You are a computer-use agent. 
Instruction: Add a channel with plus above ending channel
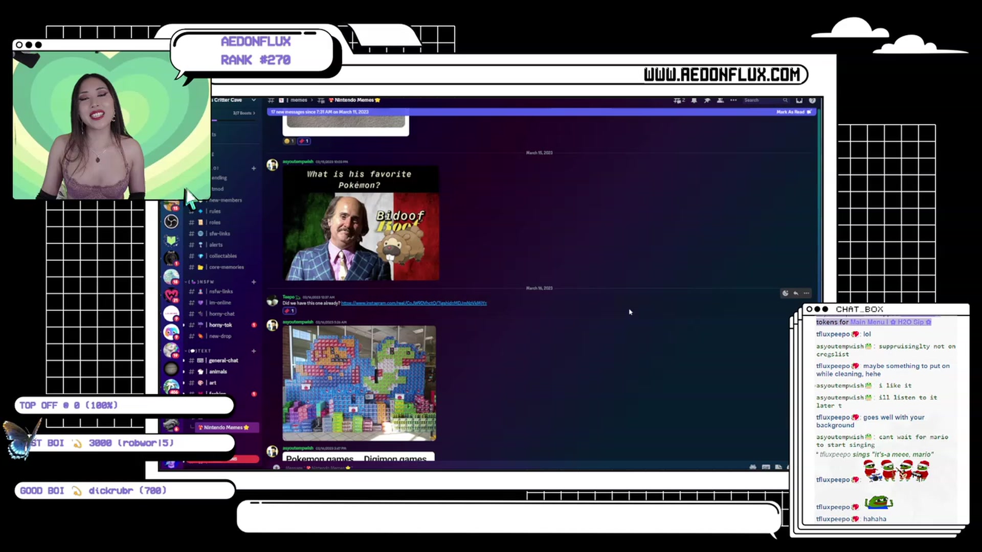click(x=253, y=168)
